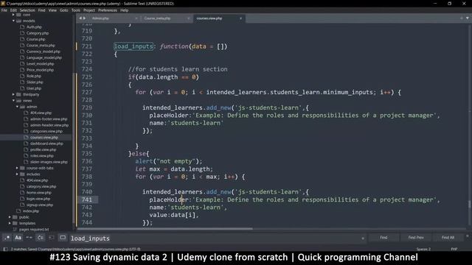Click the Find All button
The image size is (472, 265).
pos(448,238)
